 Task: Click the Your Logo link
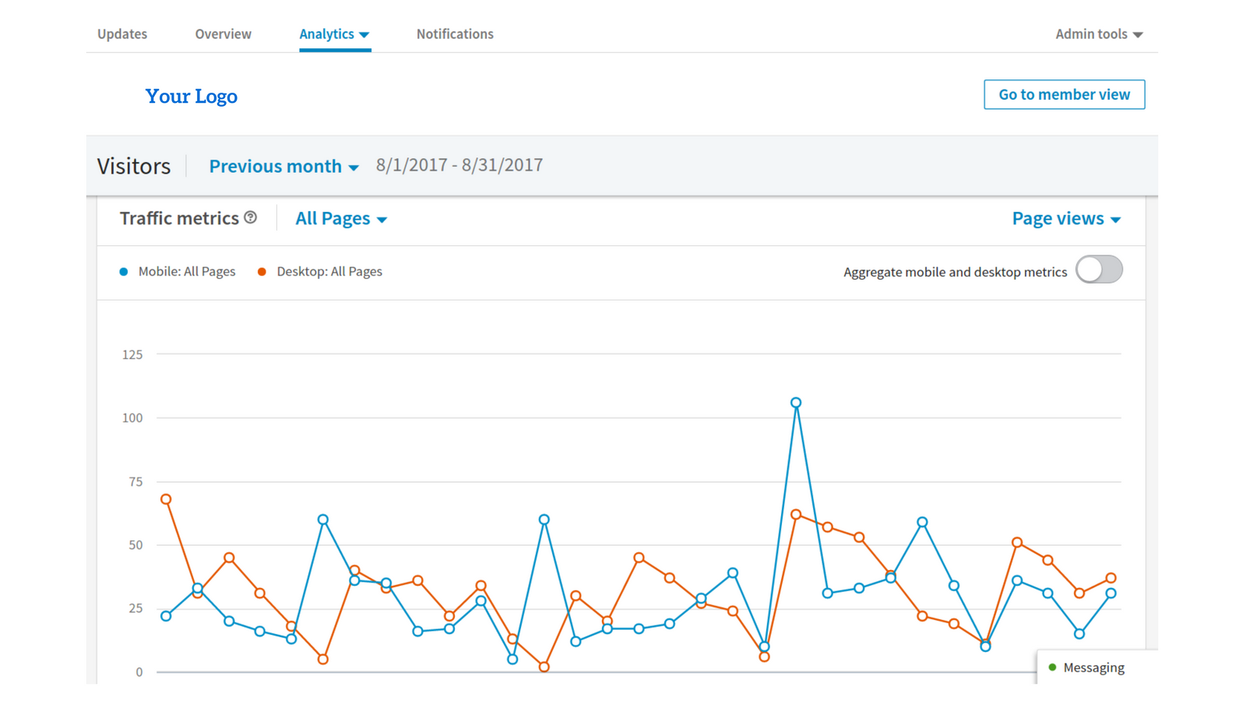192,96
